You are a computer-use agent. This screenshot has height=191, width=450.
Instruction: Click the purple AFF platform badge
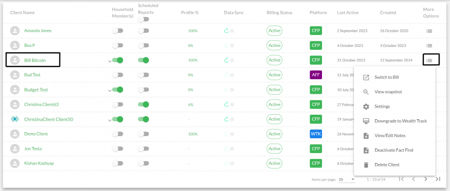tap(315, 75)
